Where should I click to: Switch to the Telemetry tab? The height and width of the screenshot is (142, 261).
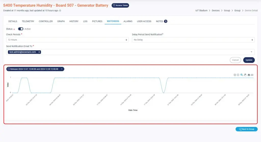tap(28, 21)
